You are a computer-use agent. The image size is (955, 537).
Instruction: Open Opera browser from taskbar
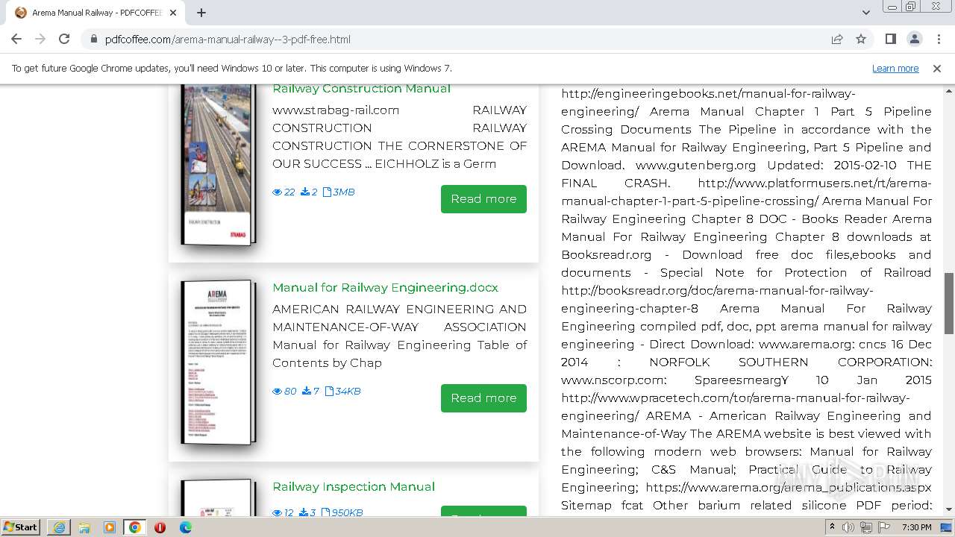pos(160,527)
